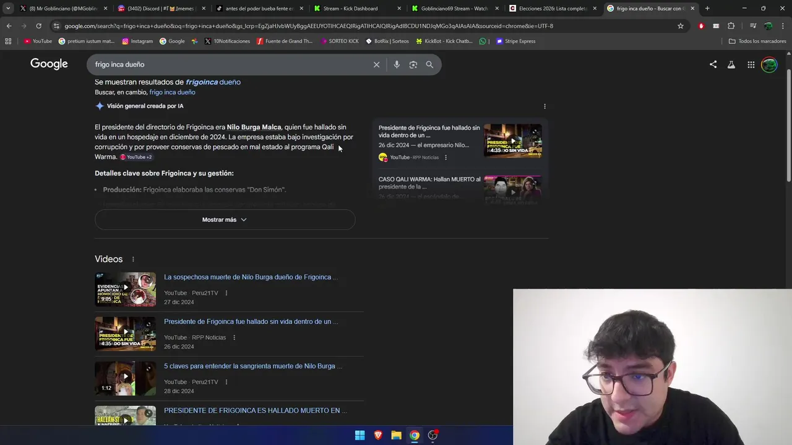The image size is (792, 445).
Task: Open the OBS taskbar icon
Action: tap(433, 435)
